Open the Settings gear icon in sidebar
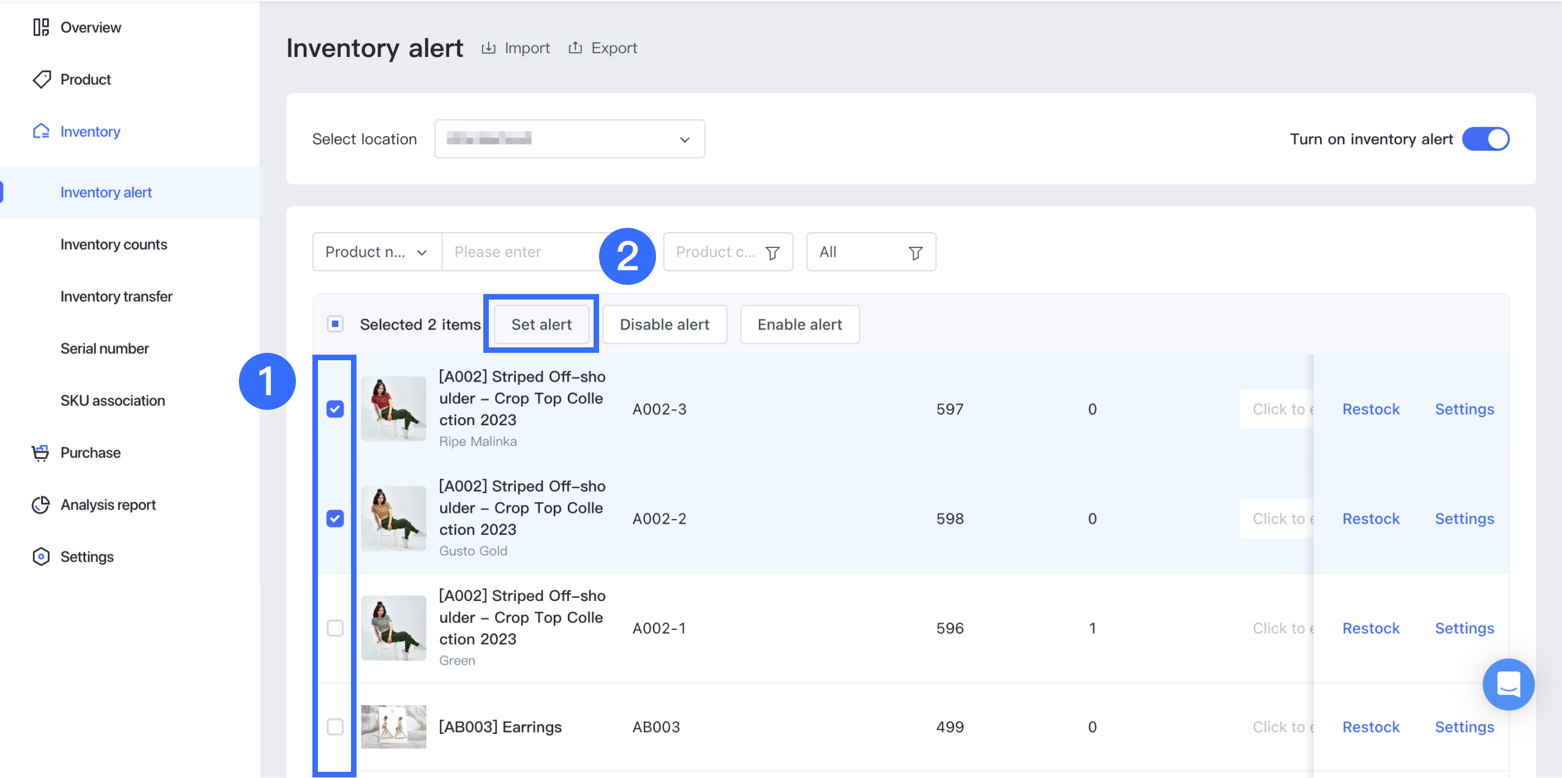 [x=41, y=557]
